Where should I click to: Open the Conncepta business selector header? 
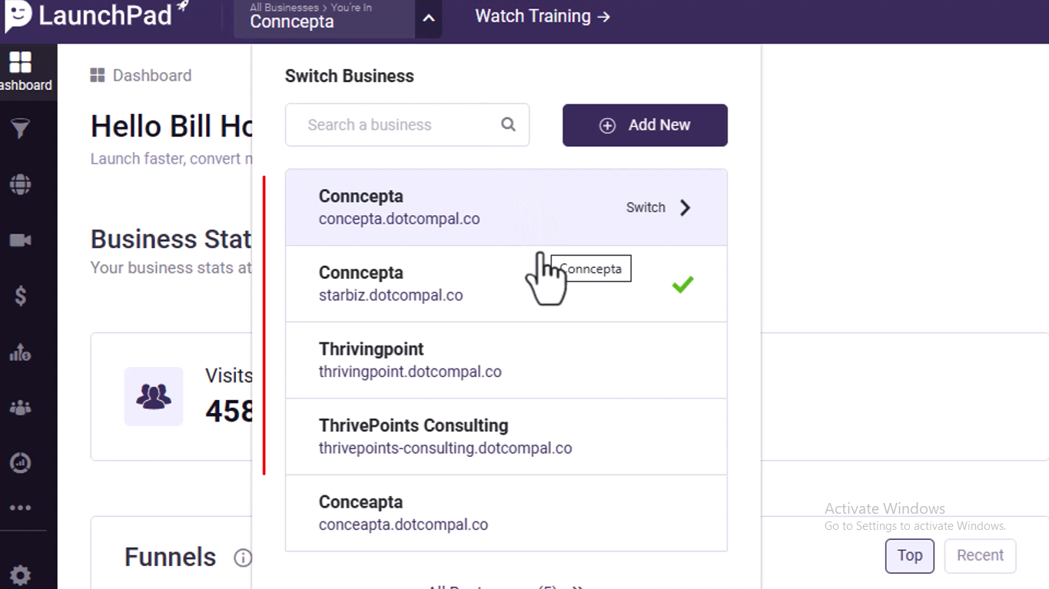tap(325, 18)
